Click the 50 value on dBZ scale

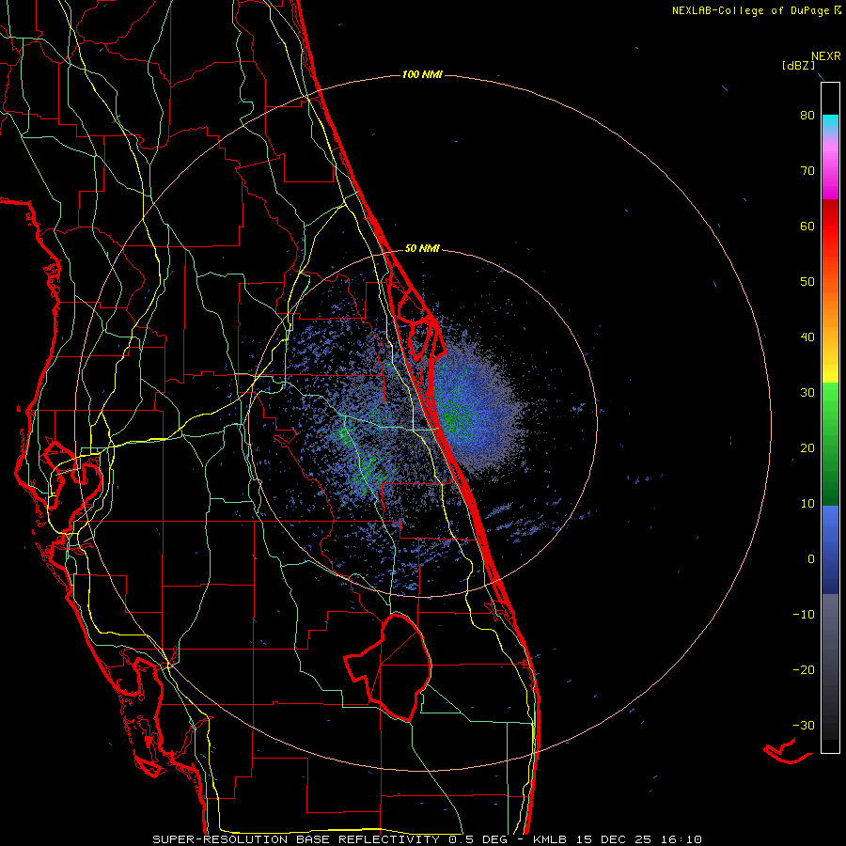click(807, 282)
